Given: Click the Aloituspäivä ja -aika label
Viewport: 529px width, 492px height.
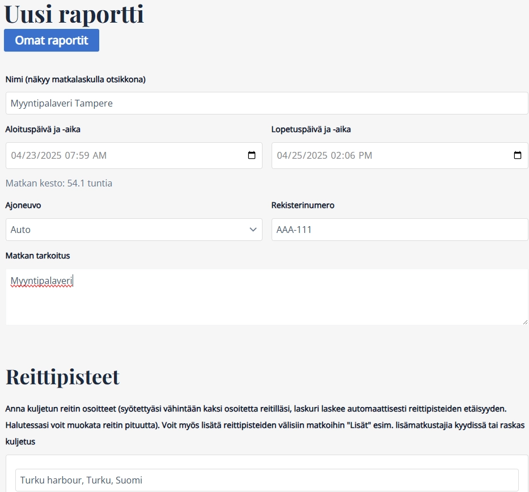Looking at the screenshot, I should point(43,129).
